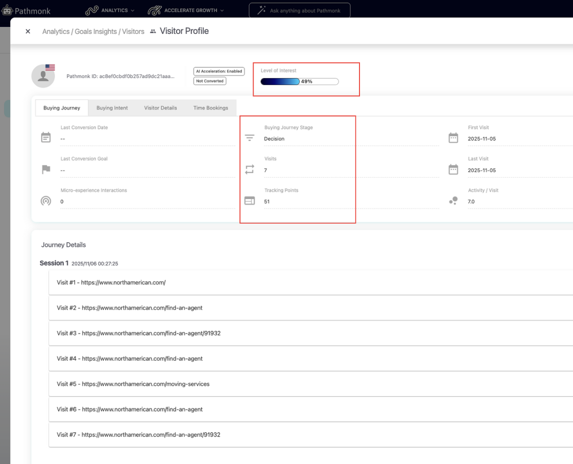
Task: Click the US flag on the avatar
Action: (50, 67)
